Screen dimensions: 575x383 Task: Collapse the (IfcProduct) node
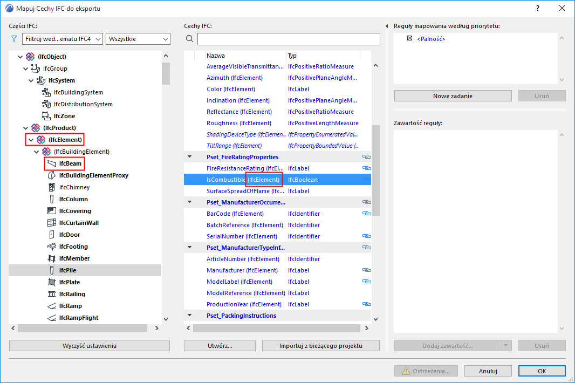26,128
